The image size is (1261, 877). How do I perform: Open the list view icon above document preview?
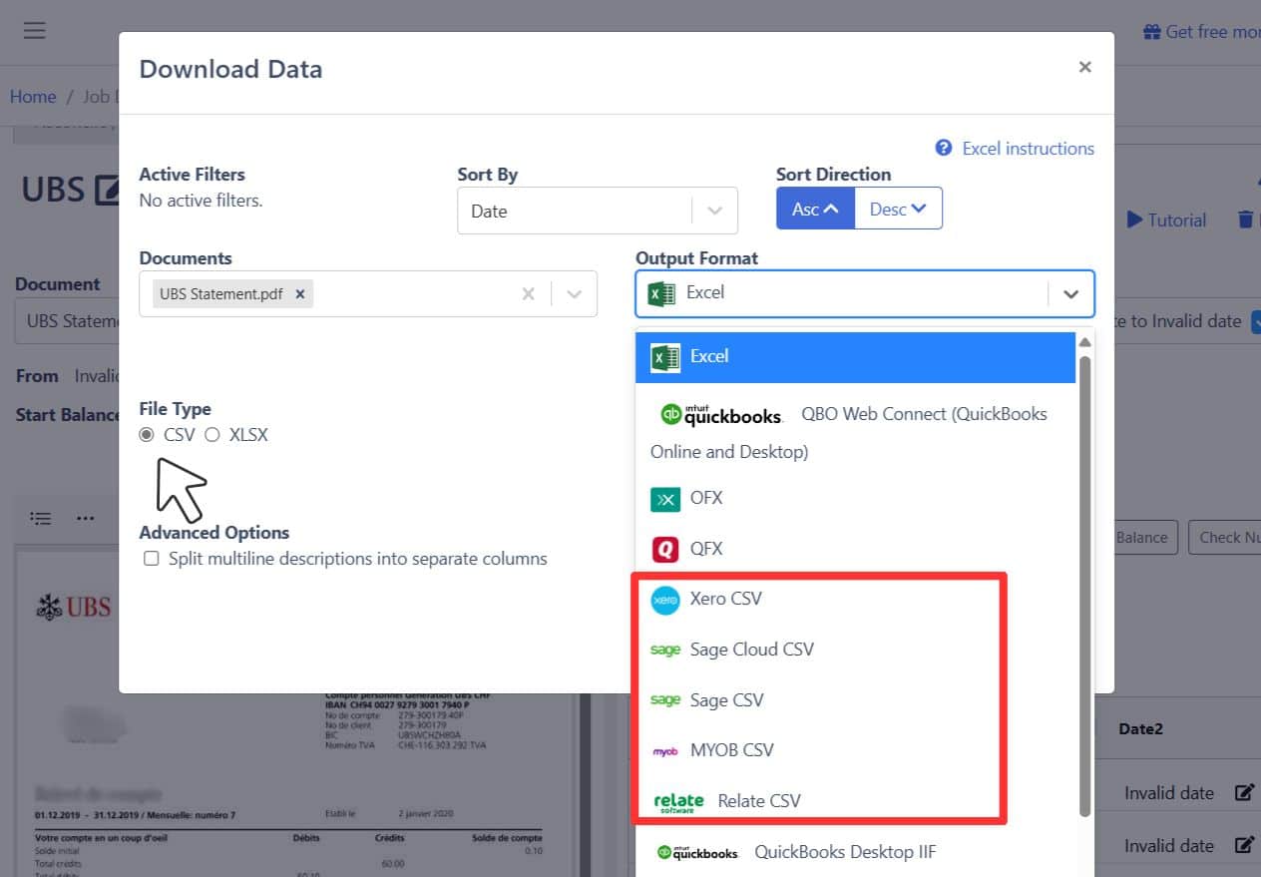pos(40,518)
